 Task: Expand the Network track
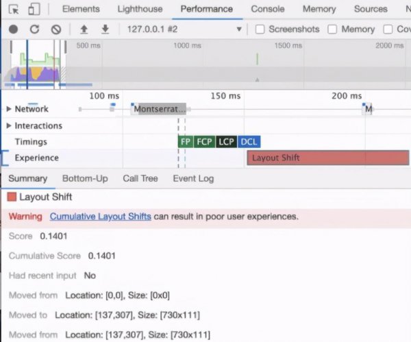tap(9, 109)
